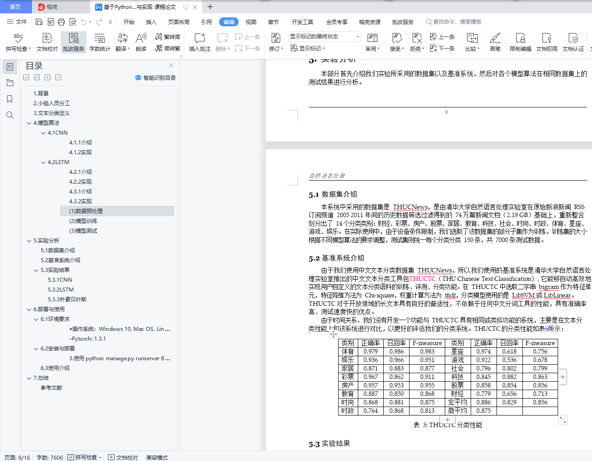This screenshot has height=461, width=592.
Task: Open 文档权限 document permissions
Action: pyautogui.click(x=547, y=42)
